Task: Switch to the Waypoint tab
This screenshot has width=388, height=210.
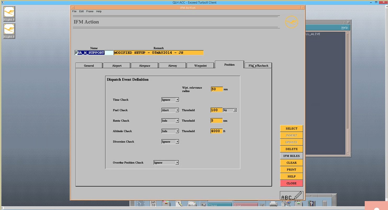Action: [200, 66]
